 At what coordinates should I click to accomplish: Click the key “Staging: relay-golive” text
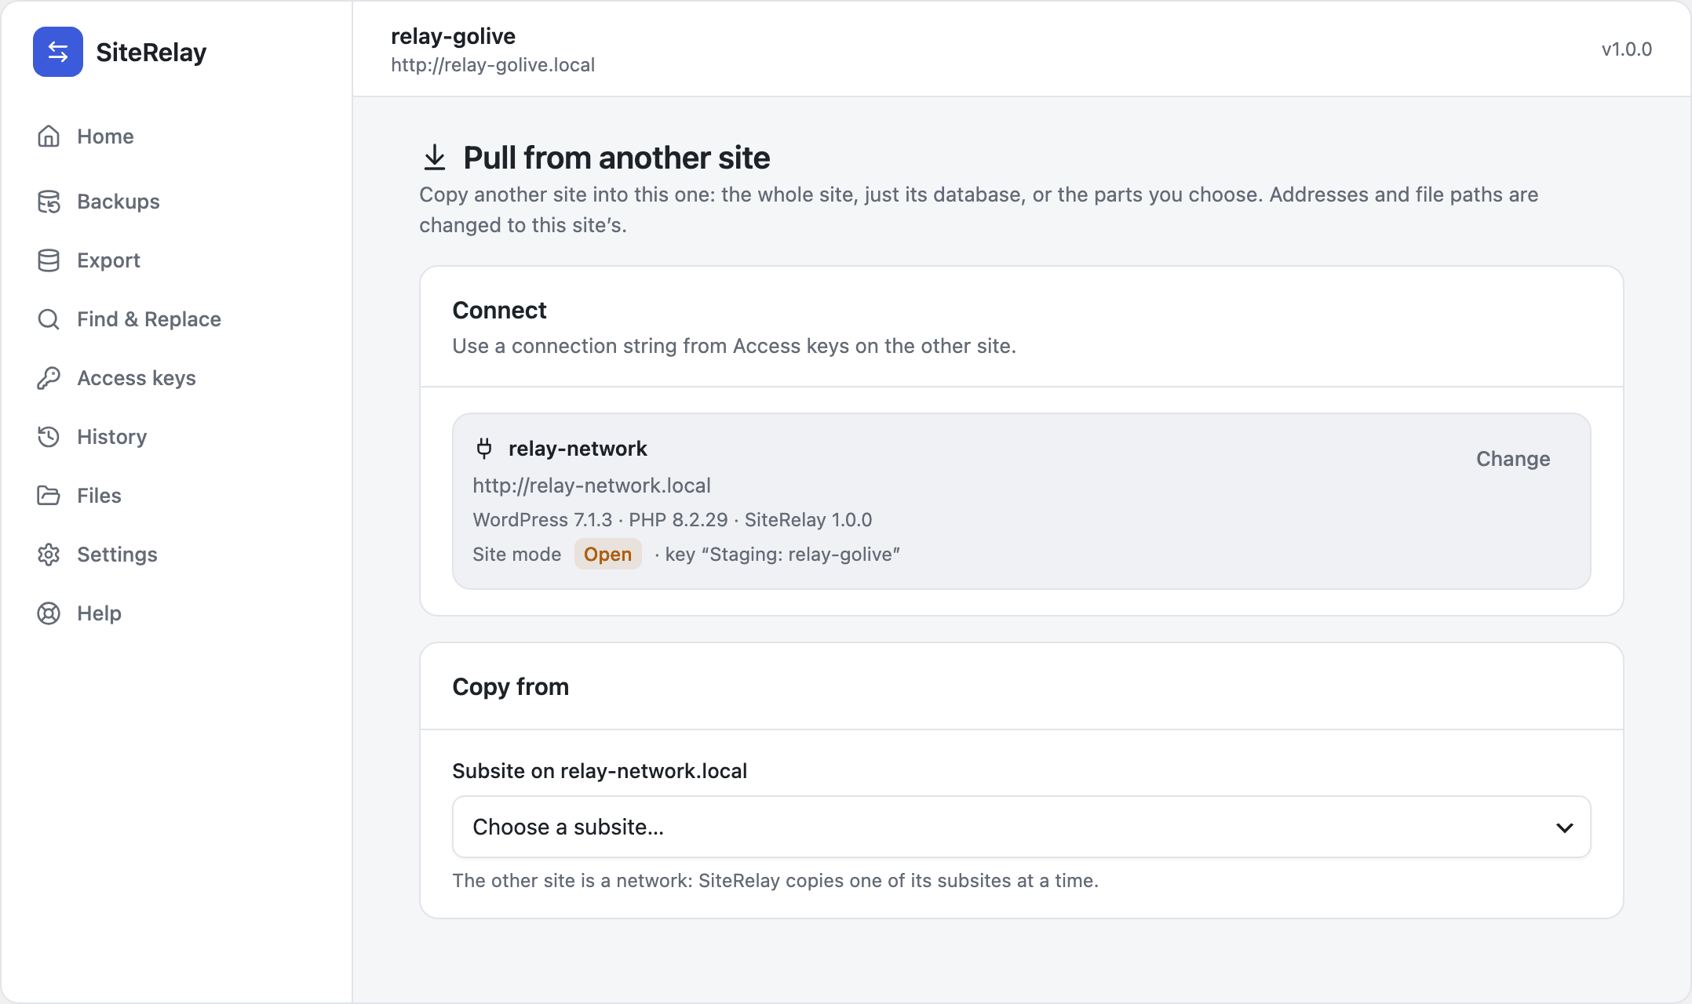pyautogui.click(x=782, y=555)
